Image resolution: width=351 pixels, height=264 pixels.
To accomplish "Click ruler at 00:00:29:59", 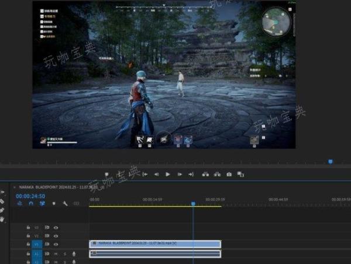I will (x=215, y=199).
